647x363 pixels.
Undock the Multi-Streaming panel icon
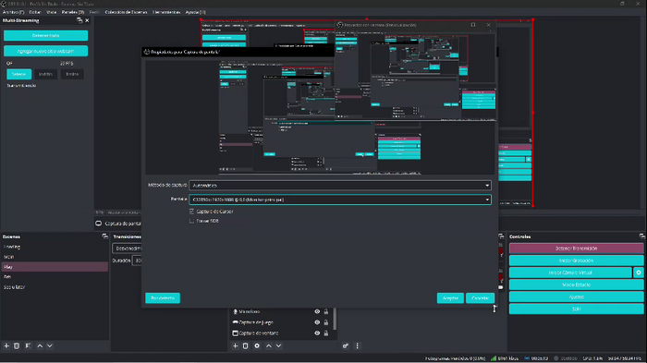coord(79,20)
